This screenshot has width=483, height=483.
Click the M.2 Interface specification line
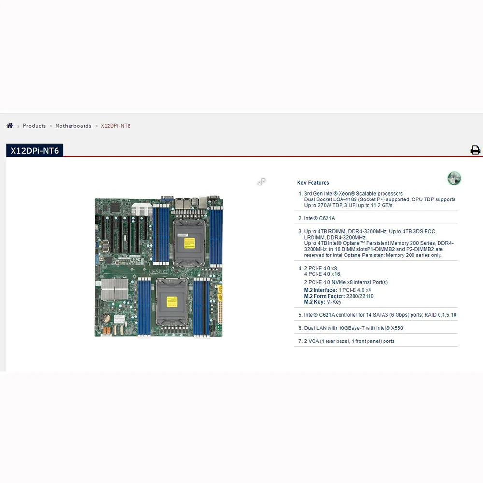(338, 290)
